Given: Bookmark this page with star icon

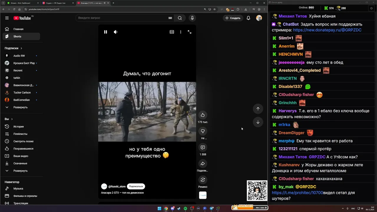Looking at the screenshot, I should (214, 9).
